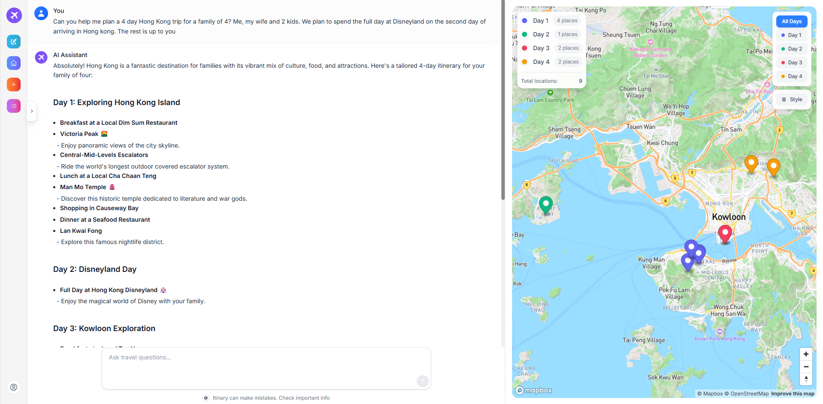
Task: Toggle the Day 1 map filter
Action: pos(792,35)
